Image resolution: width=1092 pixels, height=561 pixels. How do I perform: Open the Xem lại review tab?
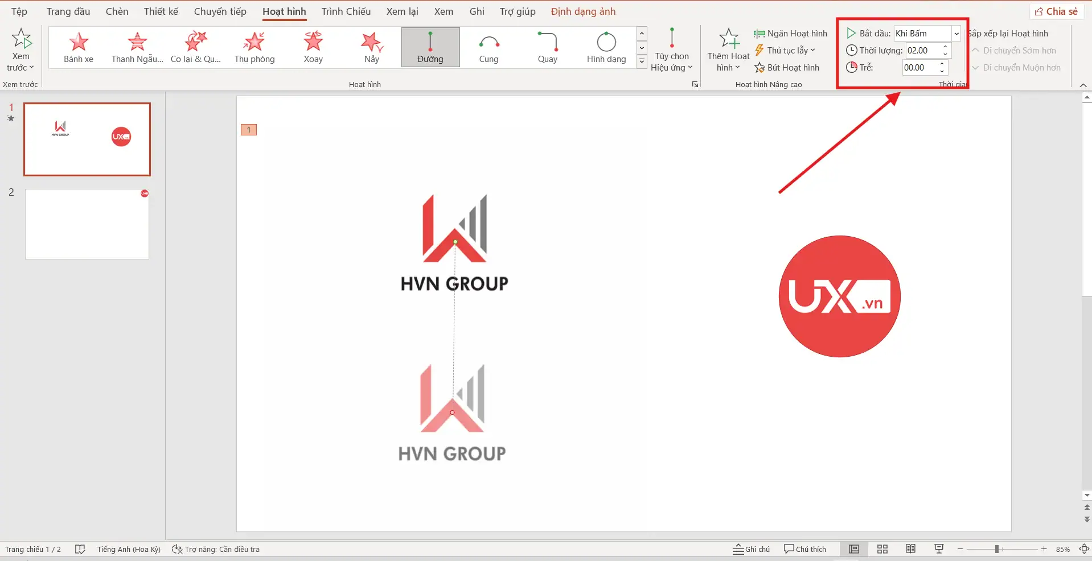coord(403,11)
